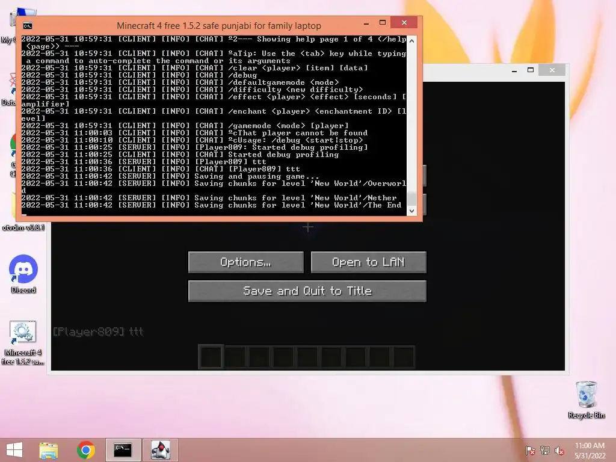Viewport: 616px width, 462px height.
Task: Select the Recycle Bin icon
Action: click(x=586, y=399)
